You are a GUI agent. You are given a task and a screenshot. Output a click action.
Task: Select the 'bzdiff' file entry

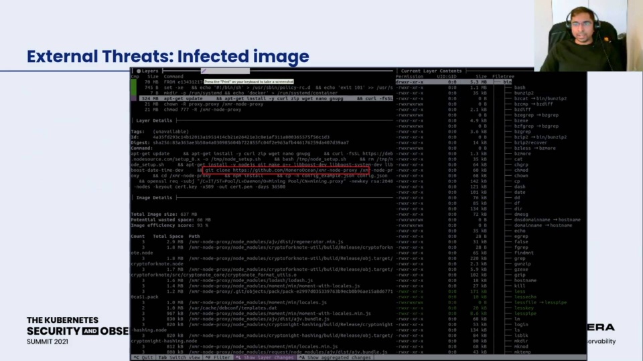point(522,110)
